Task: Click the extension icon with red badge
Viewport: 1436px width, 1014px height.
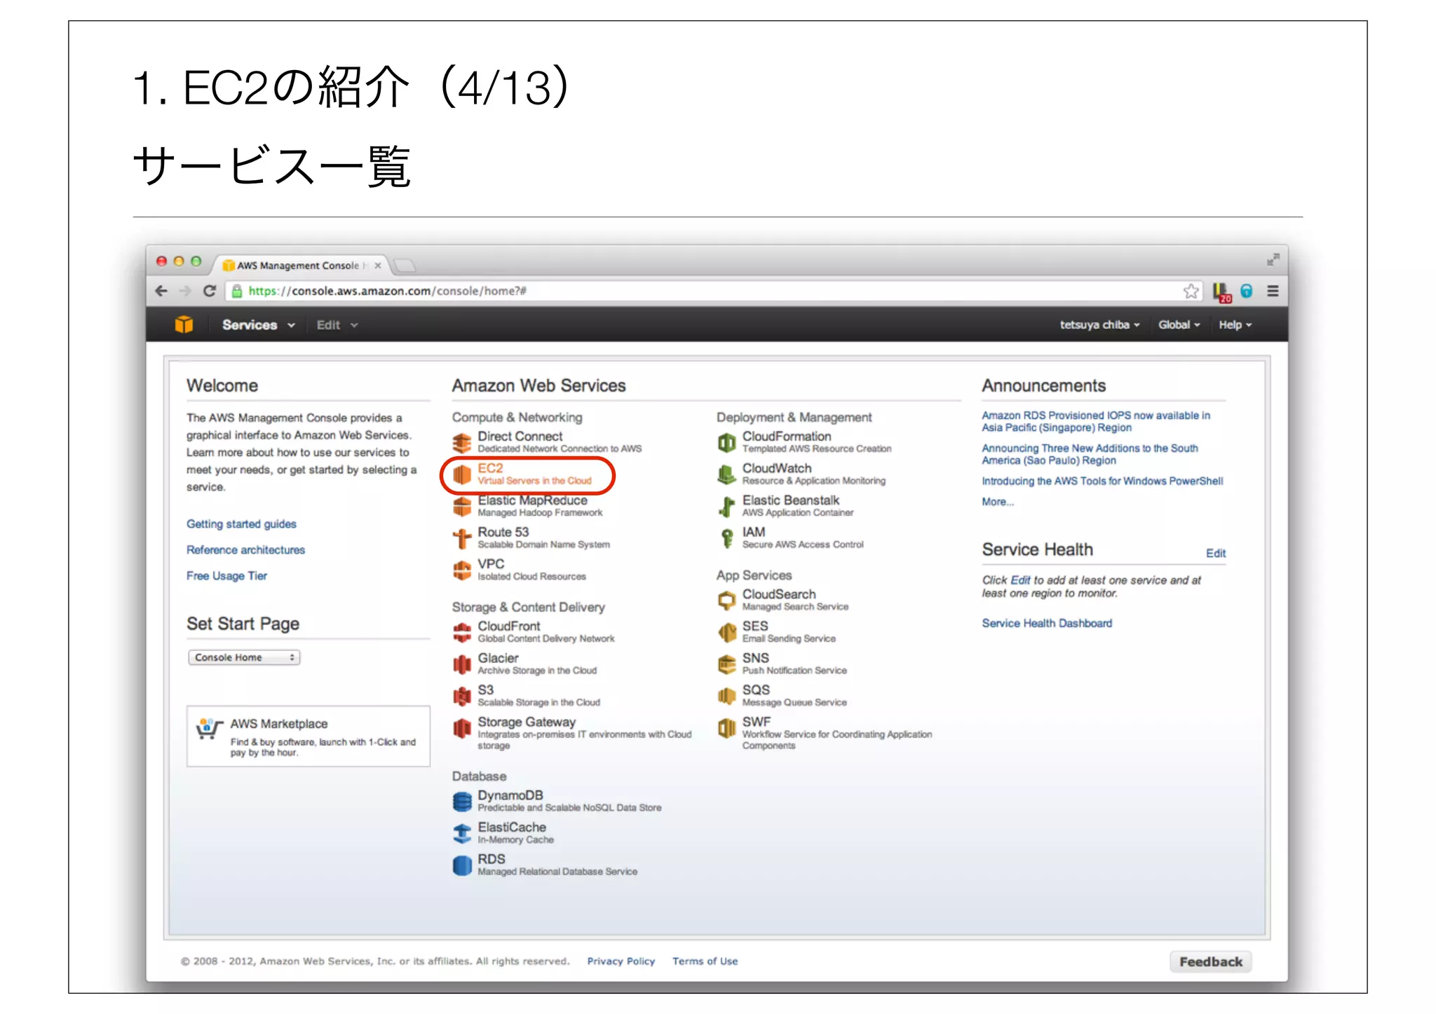Action: point(1222,292)
